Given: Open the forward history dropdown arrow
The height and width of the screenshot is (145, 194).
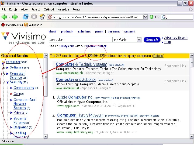Looking at the screenshot, I should point(20,17).
